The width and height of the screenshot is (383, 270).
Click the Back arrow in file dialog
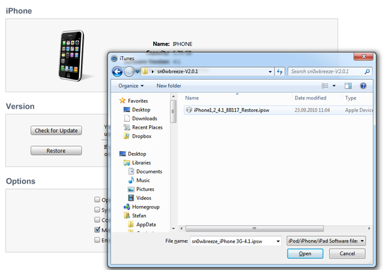pyautogui.click(x=117, y=72)
